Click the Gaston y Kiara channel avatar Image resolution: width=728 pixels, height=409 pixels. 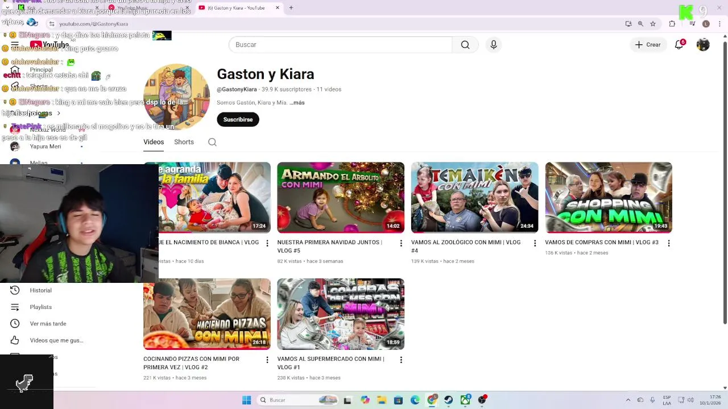coord(177,97)
